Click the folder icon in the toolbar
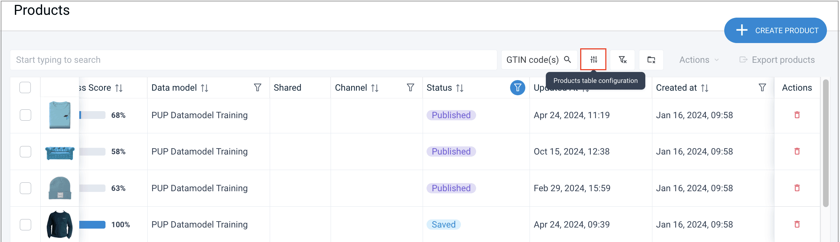 point(651,60)
